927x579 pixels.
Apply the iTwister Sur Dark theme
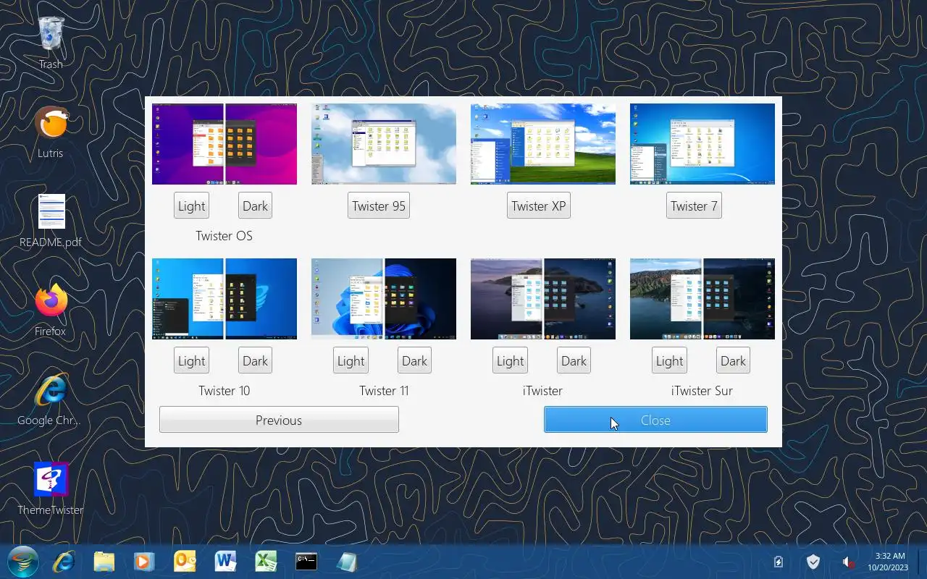pyautogui.click(x=734, y=360)
